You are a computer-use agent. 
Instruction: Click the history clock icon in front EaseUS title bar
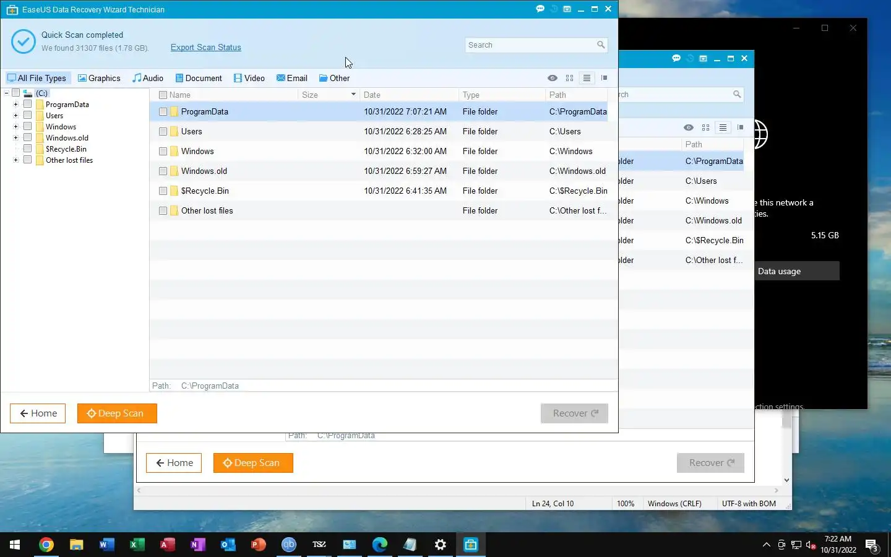click(554, 9)
